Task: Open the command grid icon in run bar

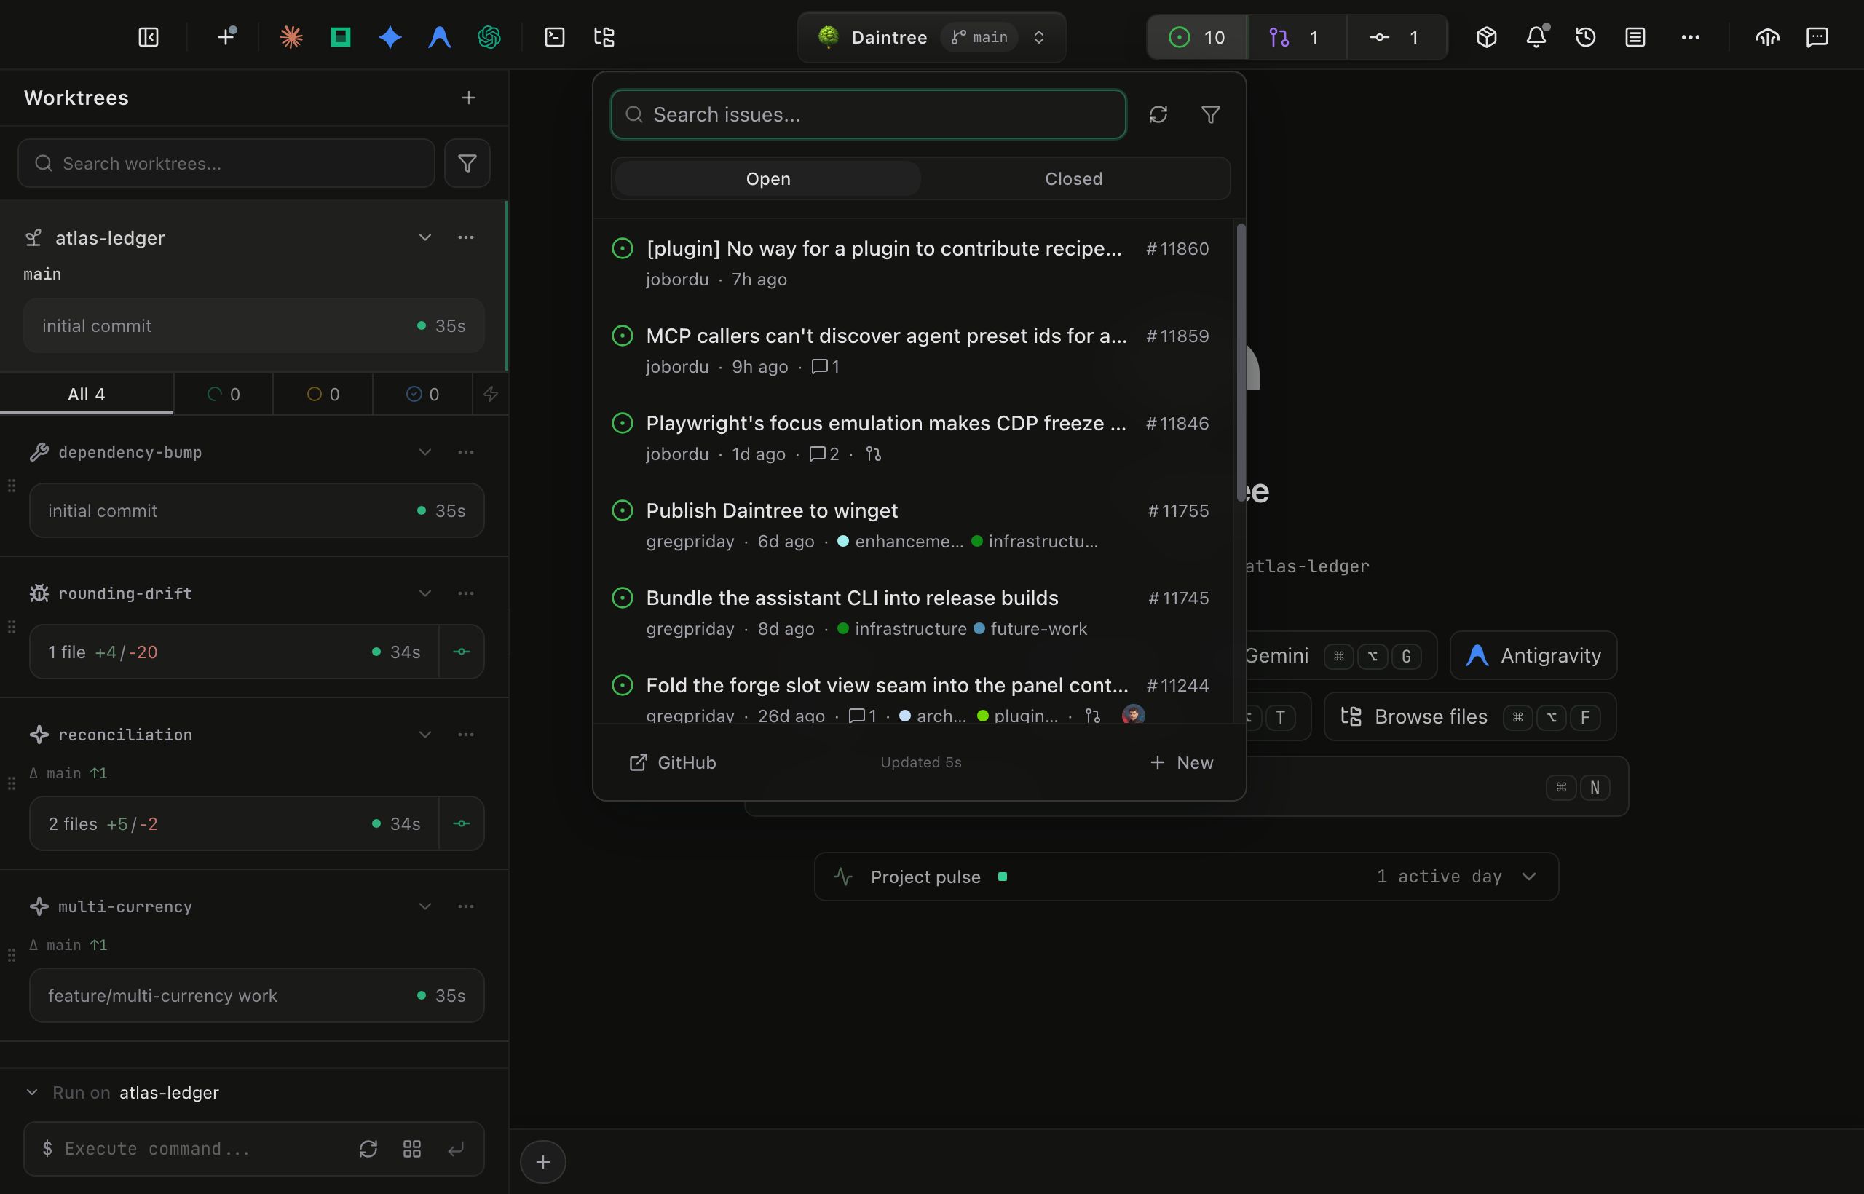Action: (413, 1149)
